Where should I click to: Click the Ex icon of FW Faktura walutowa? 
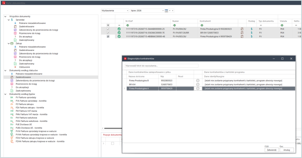pos(12,118)
